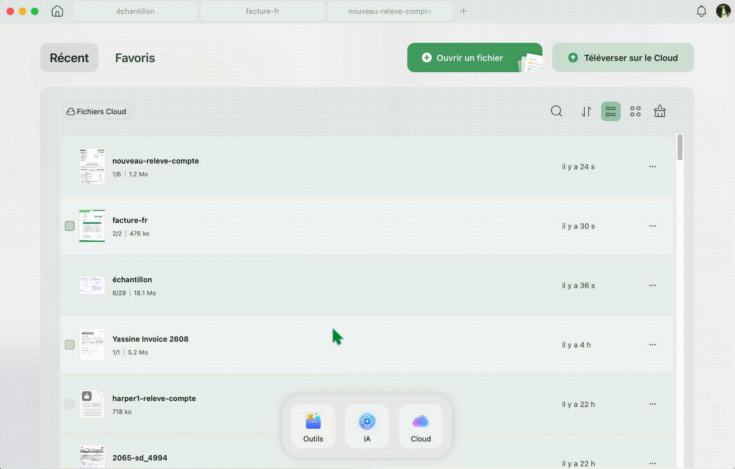
Task: Click the 'il y a 24 s' timestamp
Action: (x=578, y=167)
